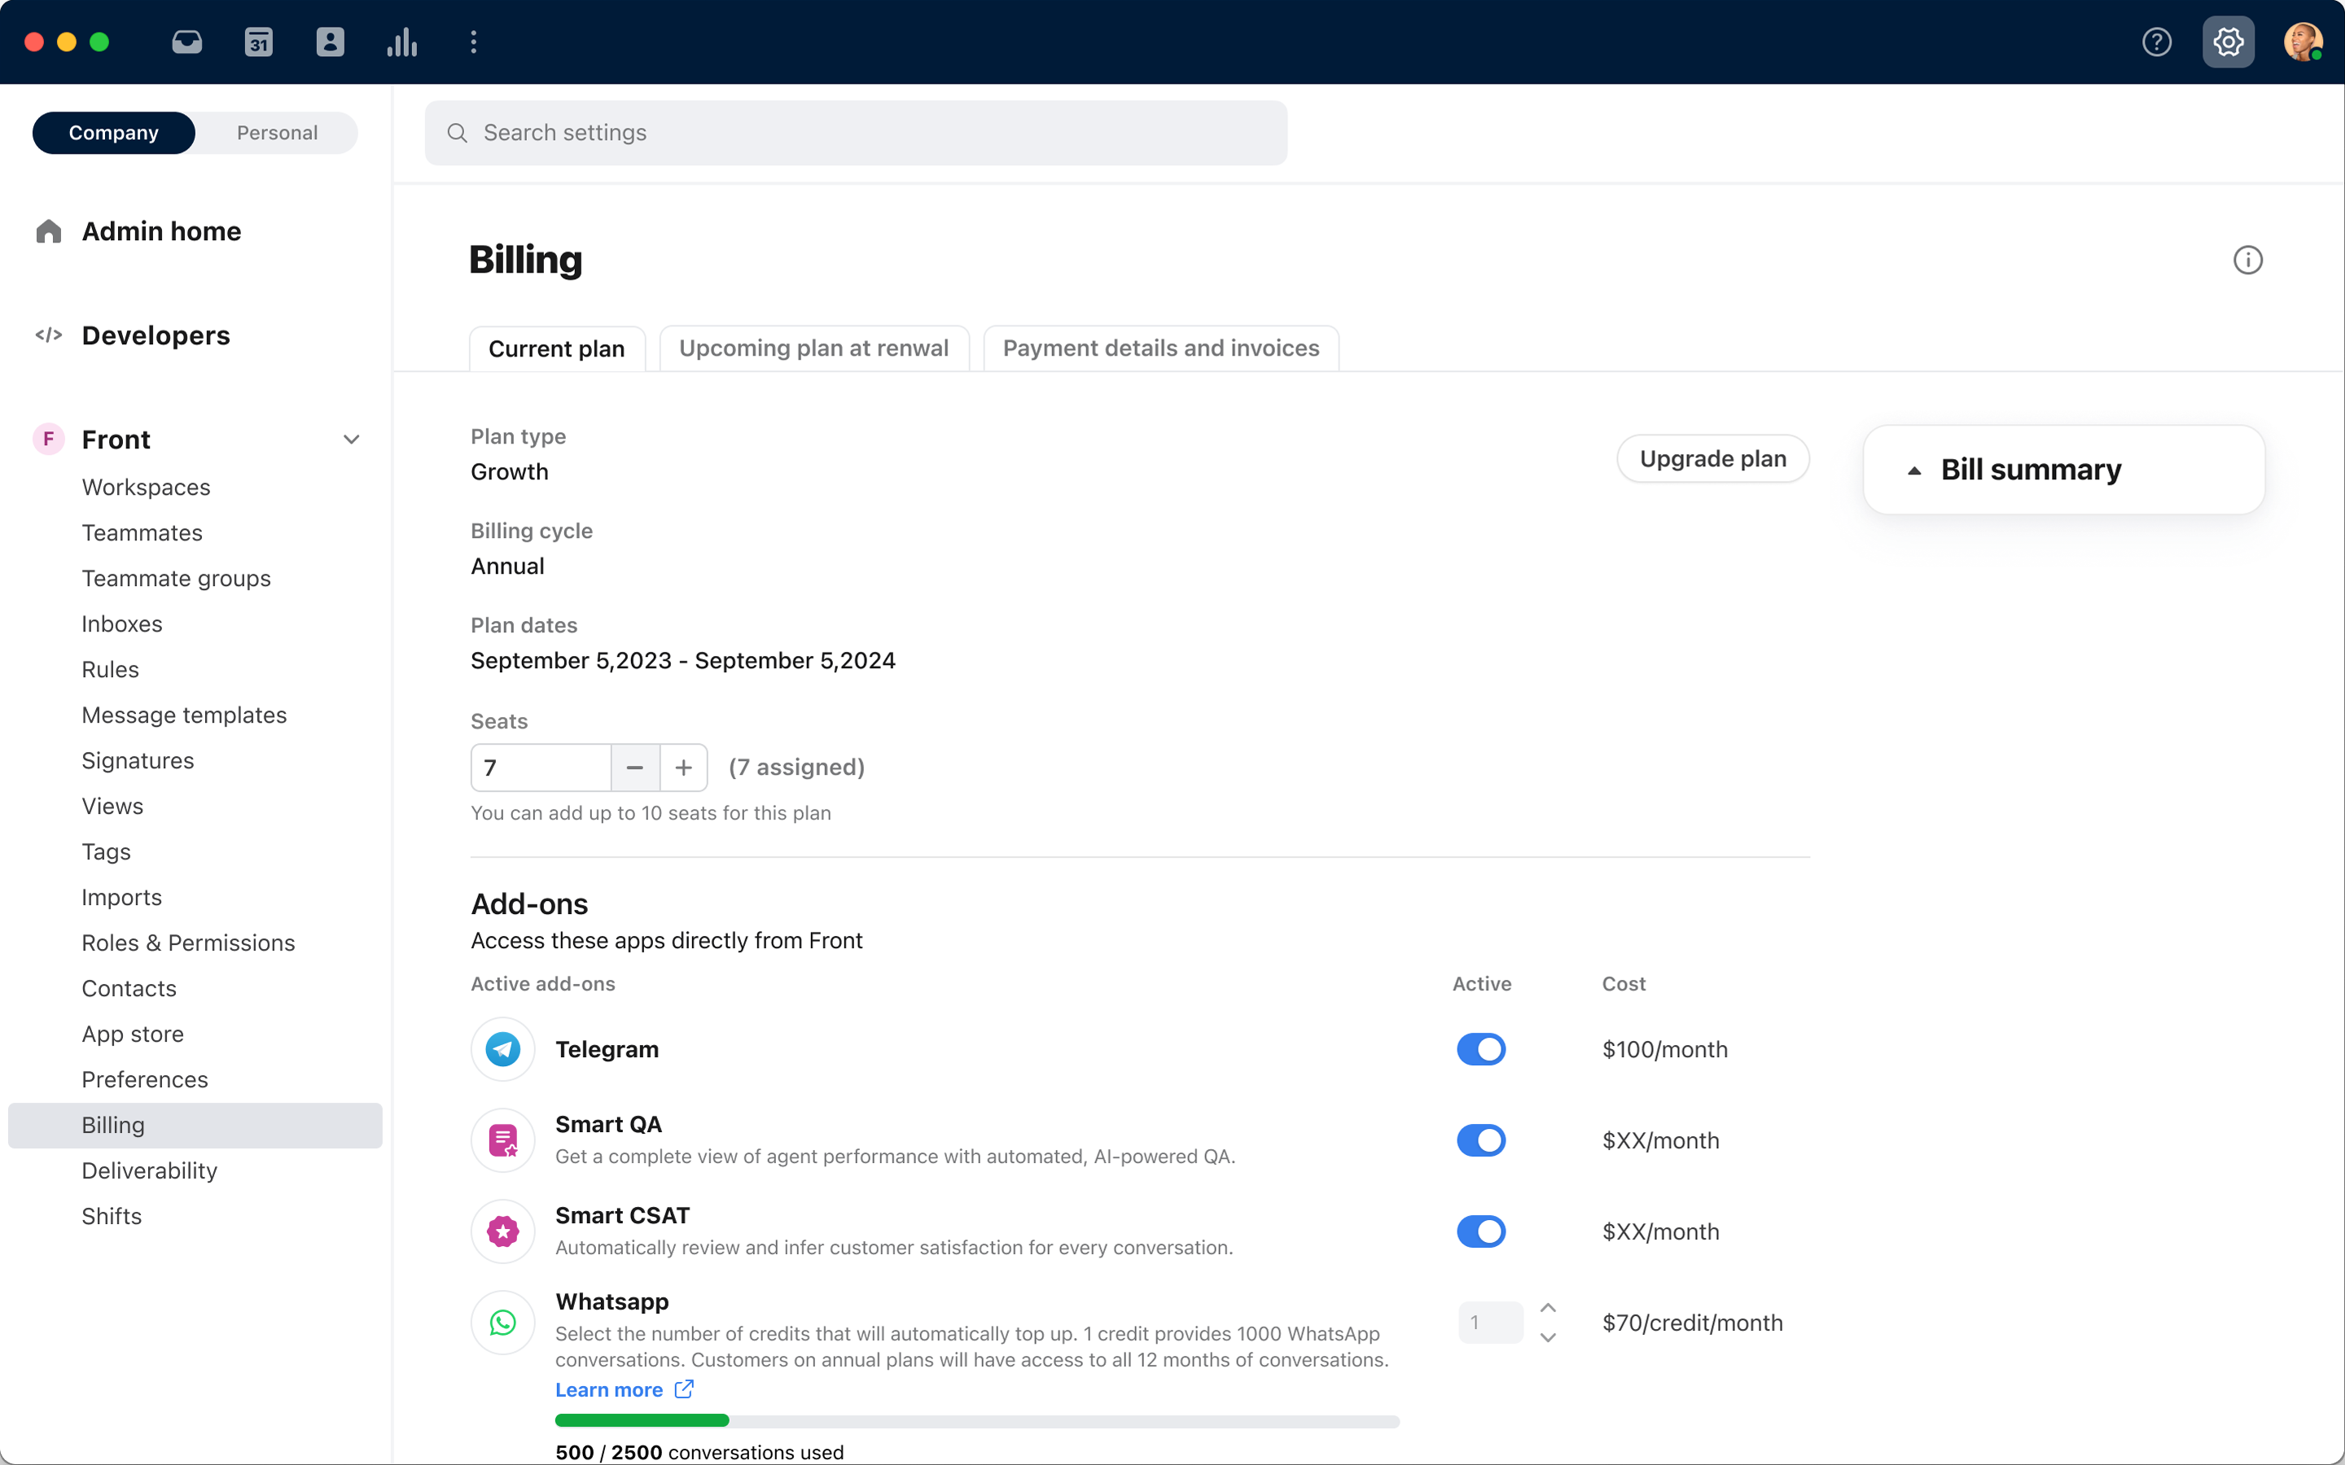The width and height of the screenshot is (2345, 1465).
Task: Click the Whatsapp conversations usage bar
Action: (977, 1420)
